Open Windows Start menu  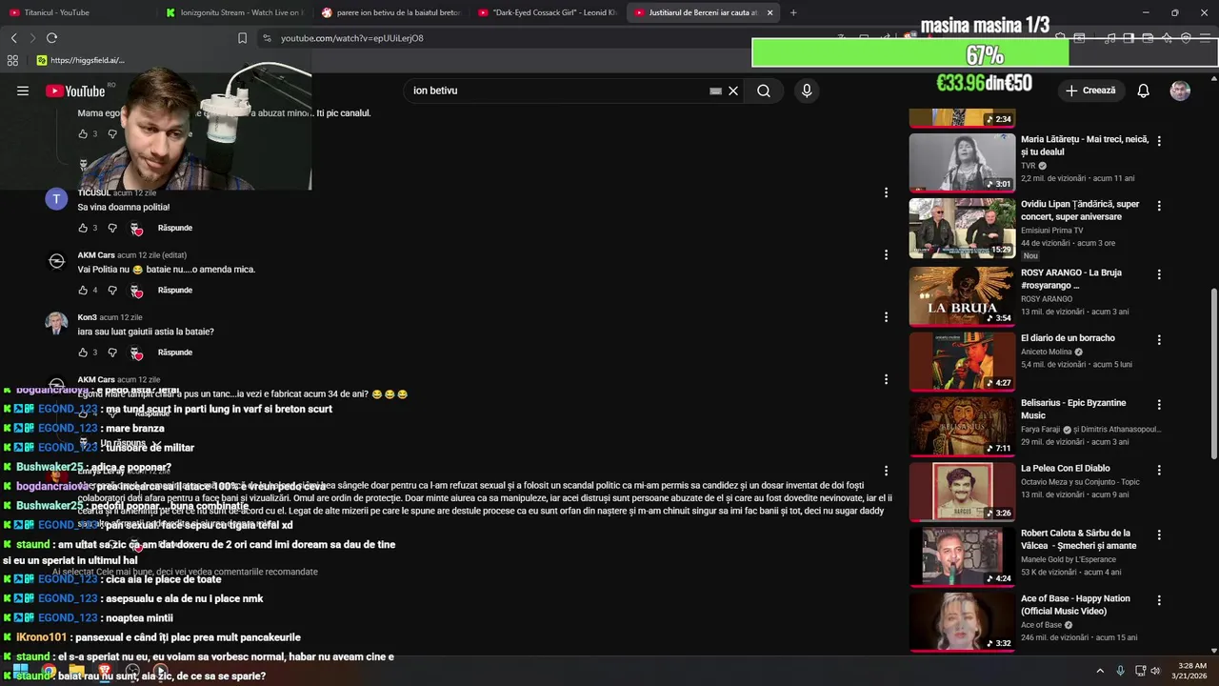(21, 671)
